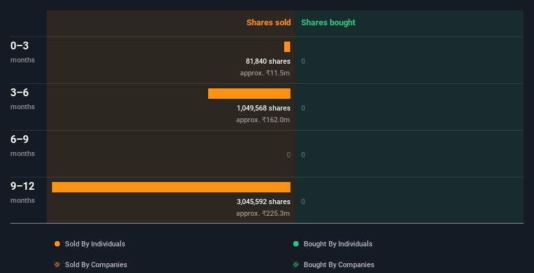This screenshot has height=273, width=534.
Task: Click the approx. ₹162.0m amount
Action: tap(263, 120)
